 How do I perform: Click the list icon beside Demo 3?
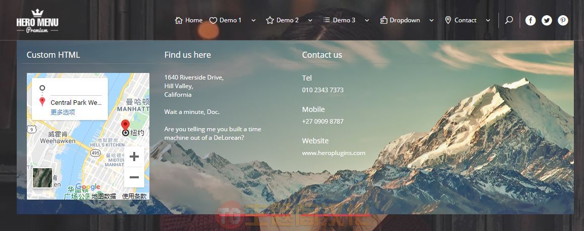coord(327,20)
